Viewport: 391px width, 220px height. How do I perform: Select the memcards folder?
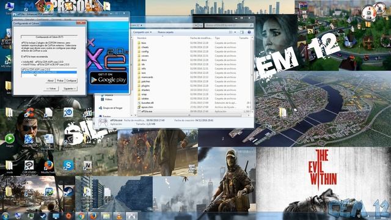pyautogui.click(x=147, y=77)
